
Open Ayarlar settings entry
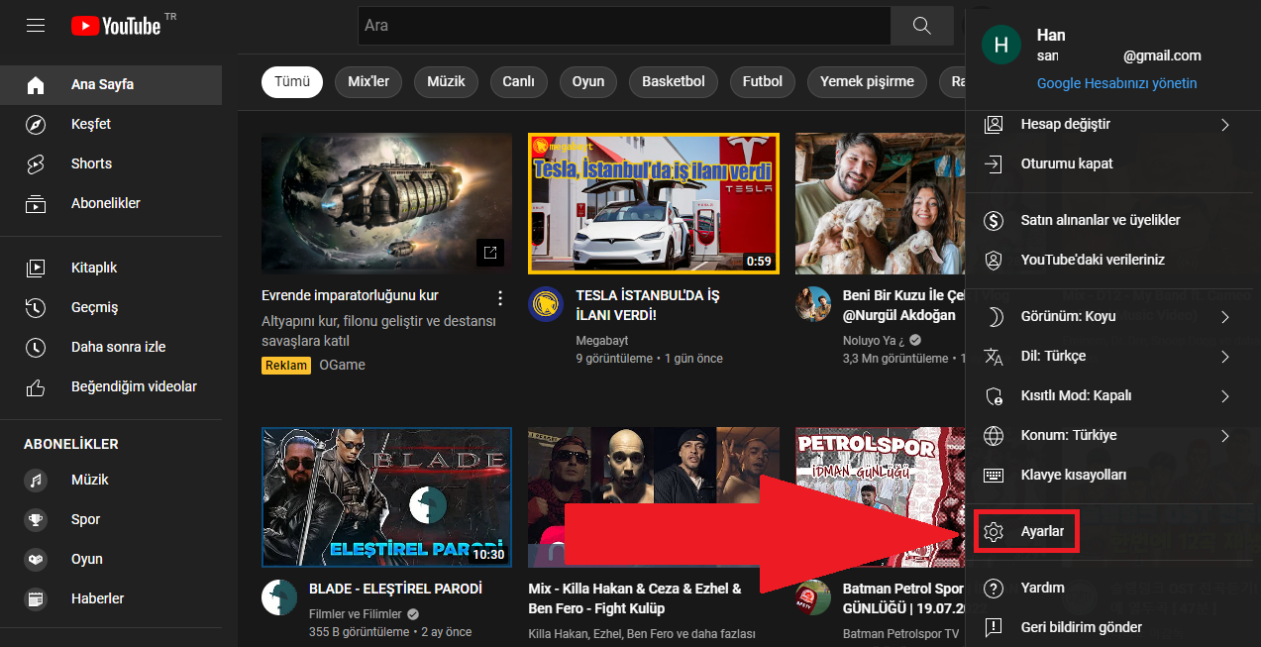click(1041, 532)
